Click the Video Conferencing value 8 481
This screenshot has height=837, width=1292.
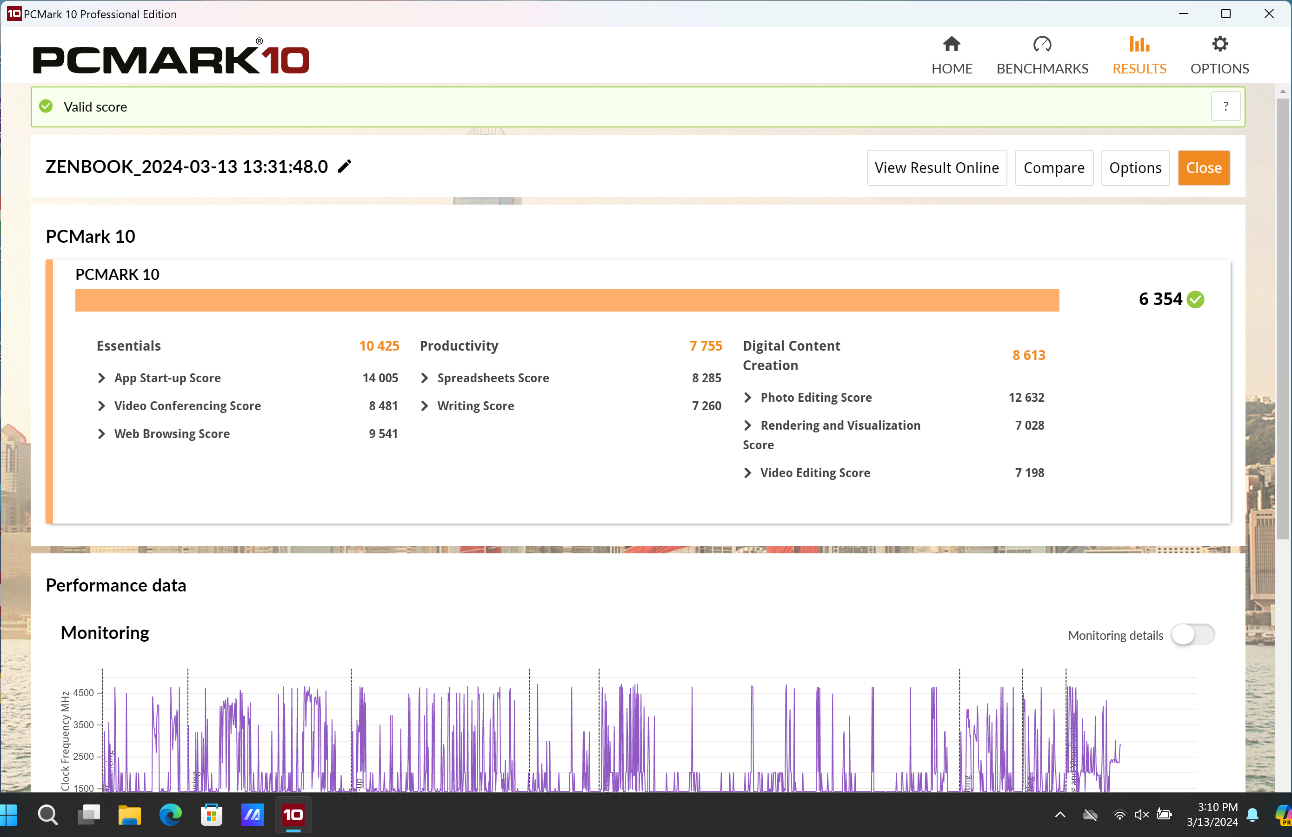point(383,405)
